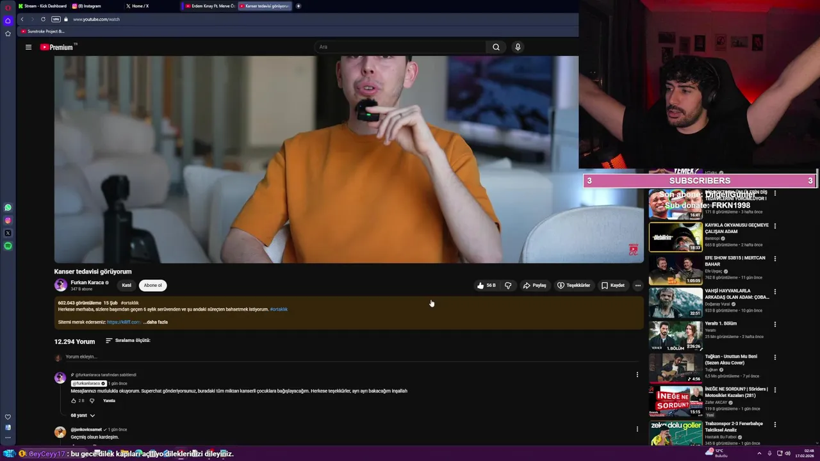Image resolution: width=820 pixels, height=461 pixels.
Task: Open X (Twitter) in the sidebar
Action: (x=8, y=233)
